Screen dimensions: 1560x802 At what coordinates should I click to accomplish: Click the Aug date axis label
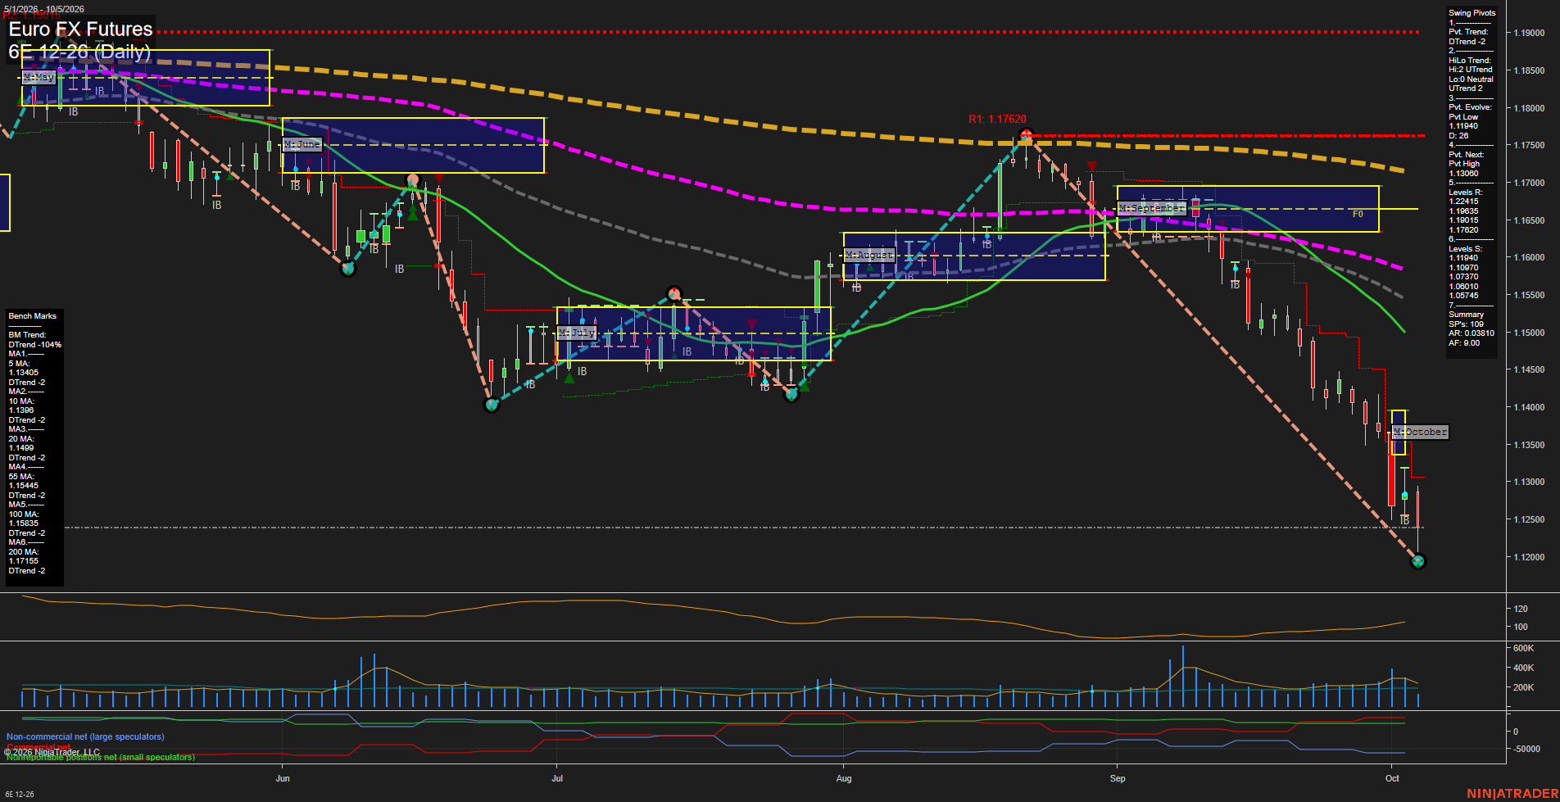(844, 778)
